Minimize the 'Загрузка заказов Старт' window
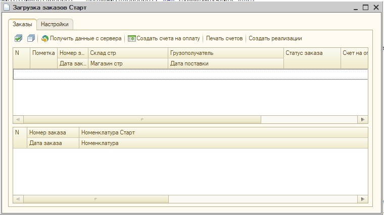Viewport: 384px width, 215px height. 356,8
